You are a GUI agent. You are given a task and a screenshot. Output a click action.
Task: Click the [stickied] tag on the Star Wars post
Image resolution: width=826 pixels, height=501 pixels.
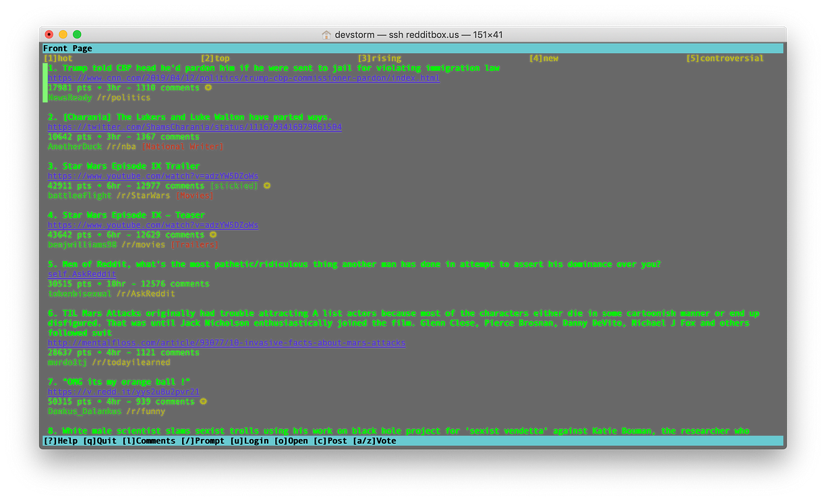(x=234, y=186)
